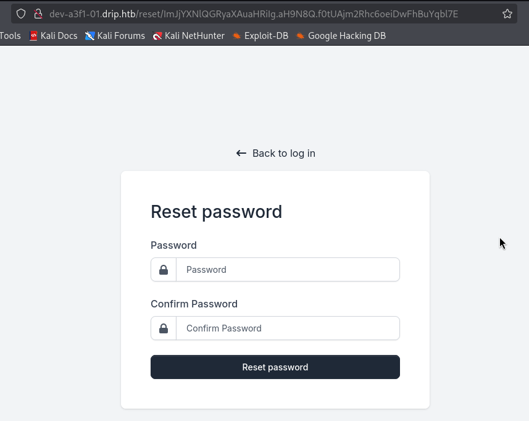Open the Kali Docs bookmark

click(x=53, y=36)
